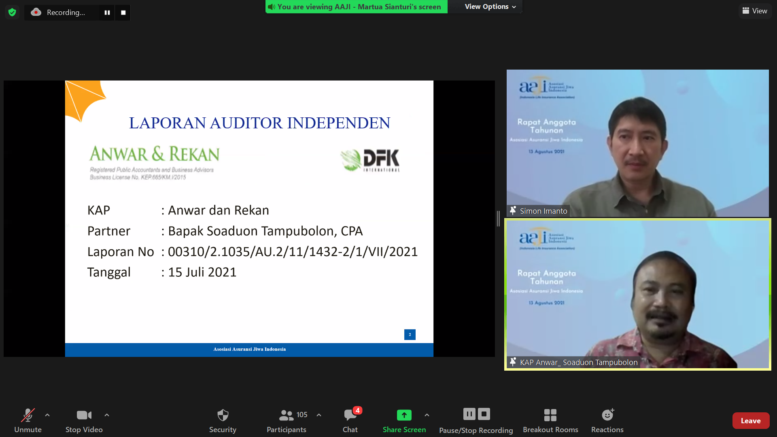Open the Security shield menu

click(223, 421)
